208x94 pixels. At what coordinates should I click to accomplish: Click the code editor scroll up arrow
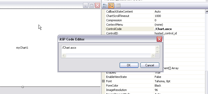(157, 47)
